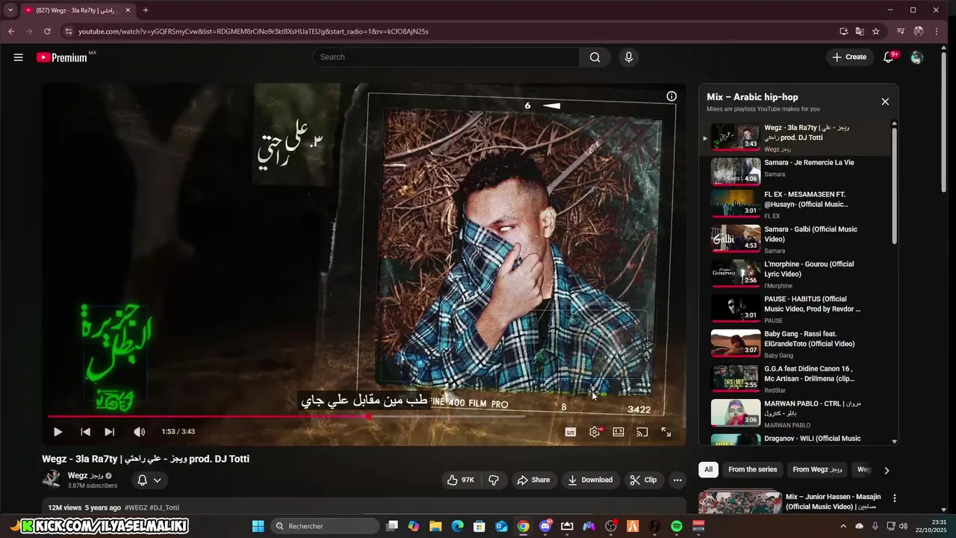Open Chrome three-dot menu
956x538 pixels.
coord(937,31)
